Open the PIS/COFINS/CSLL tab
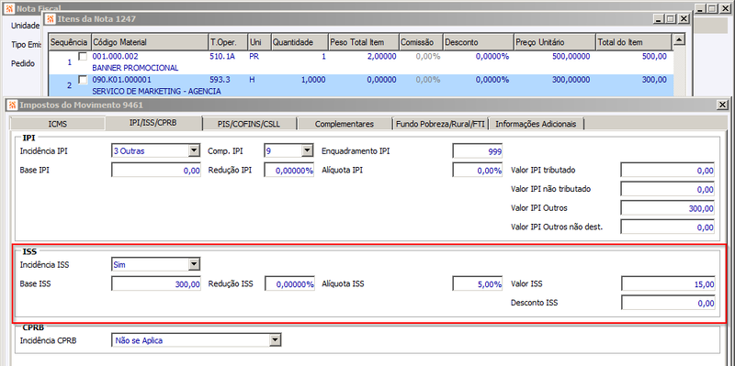This screenshot has width=735, height=366. point(249,124)
